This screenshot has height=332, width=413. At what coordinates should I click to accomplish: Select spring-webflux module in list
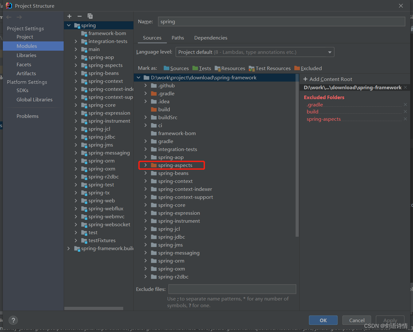[x=106, y=209]
